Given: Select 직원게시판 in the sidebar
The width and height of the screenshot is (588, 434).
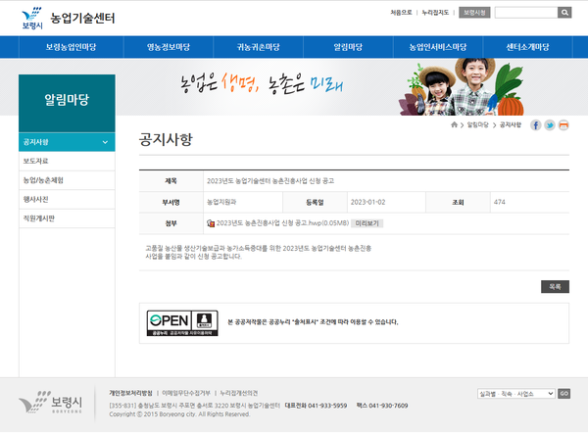Looking at the screenshot, I should (x=67, y=218).
